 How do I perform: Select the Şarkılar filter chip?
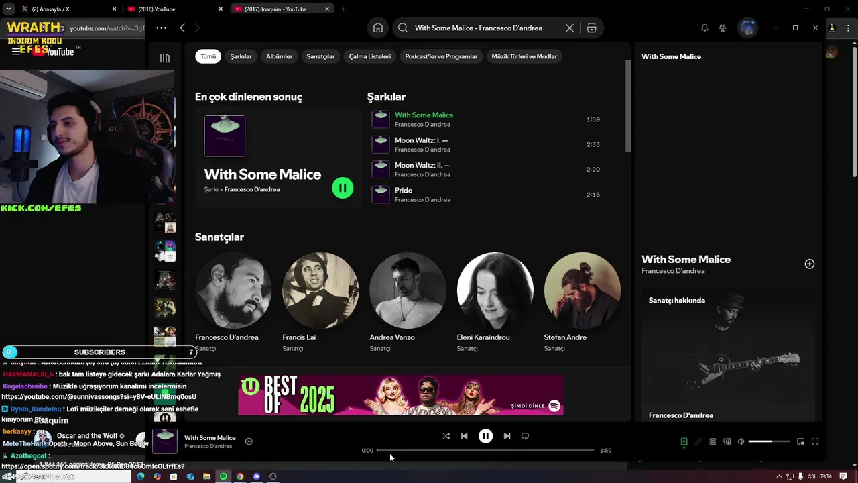[x=241, y=56]
